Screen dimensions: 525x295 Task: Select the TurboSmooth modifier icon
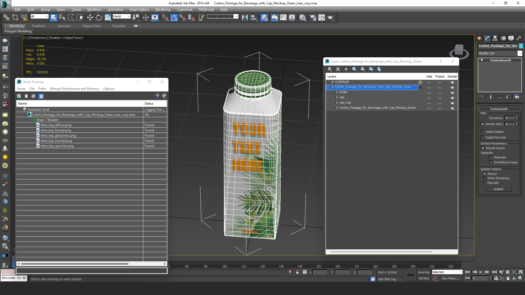point(482,60)
